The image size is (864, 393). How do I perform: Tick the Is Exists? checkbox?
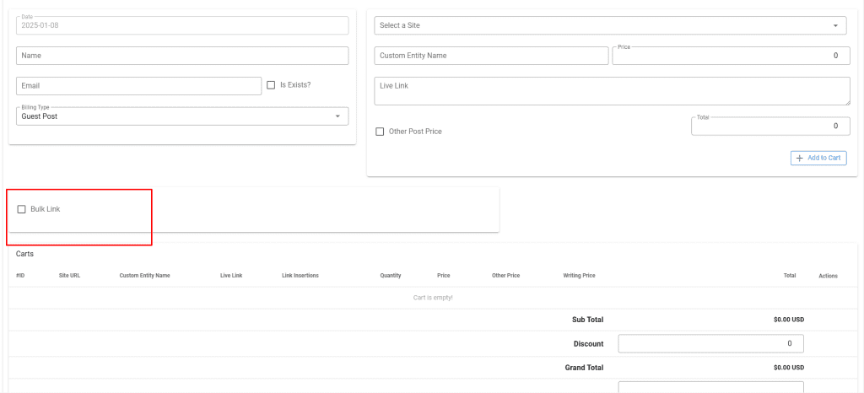(x=271, y=85)
